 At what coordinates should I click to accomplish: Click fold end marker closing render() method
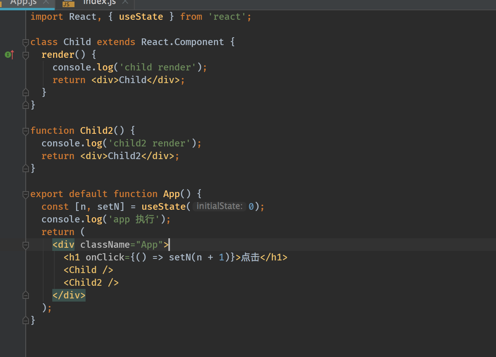point(26,93)
